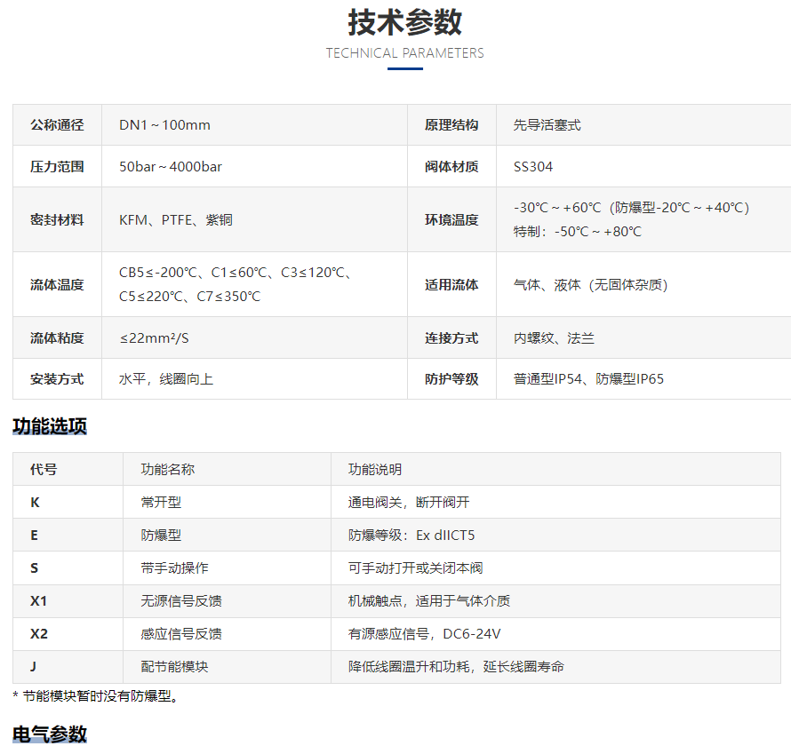
Task: Click the 带手动操作 function name cell
Action: point(174,568)
